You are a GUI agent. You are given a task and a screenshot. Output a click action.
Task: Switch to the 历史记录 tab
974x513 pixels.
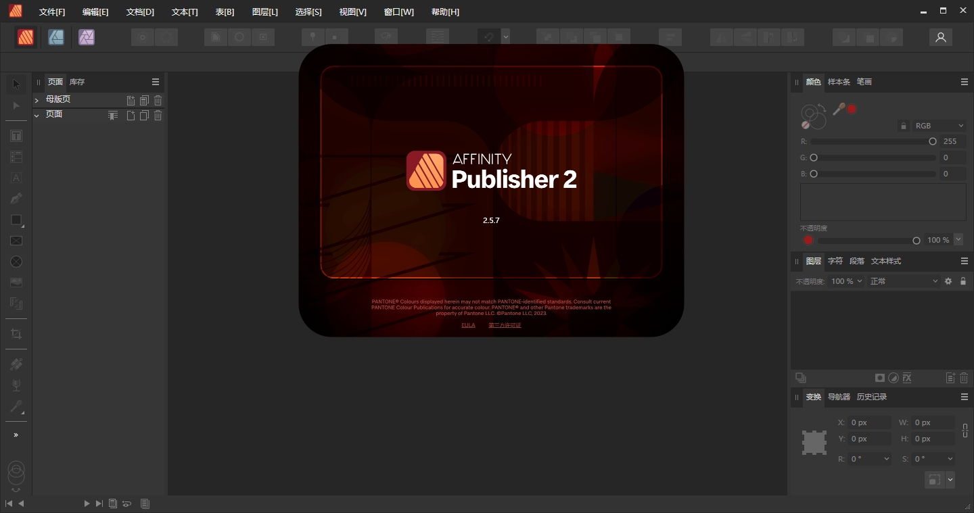[871, 397]
